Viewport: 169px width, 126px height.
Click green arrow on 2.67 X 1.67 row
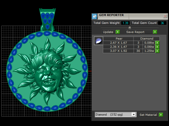157,43
